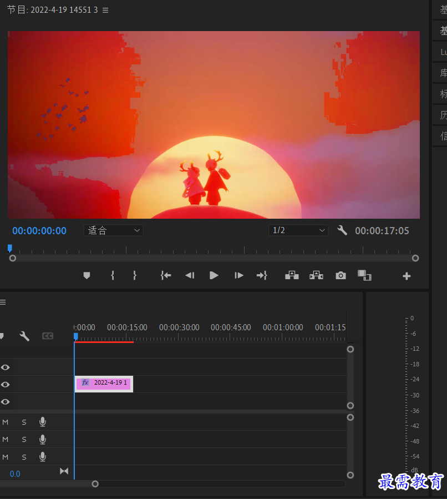Click the 00:00:45:00 mark on timeline ruler
447x499 pixels.
click(x=231, y=327)
